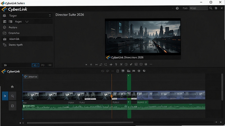The image size is (225, 126).
Task: Click the skip forward icon in preview toolbar
Action: tap(96, 65)
